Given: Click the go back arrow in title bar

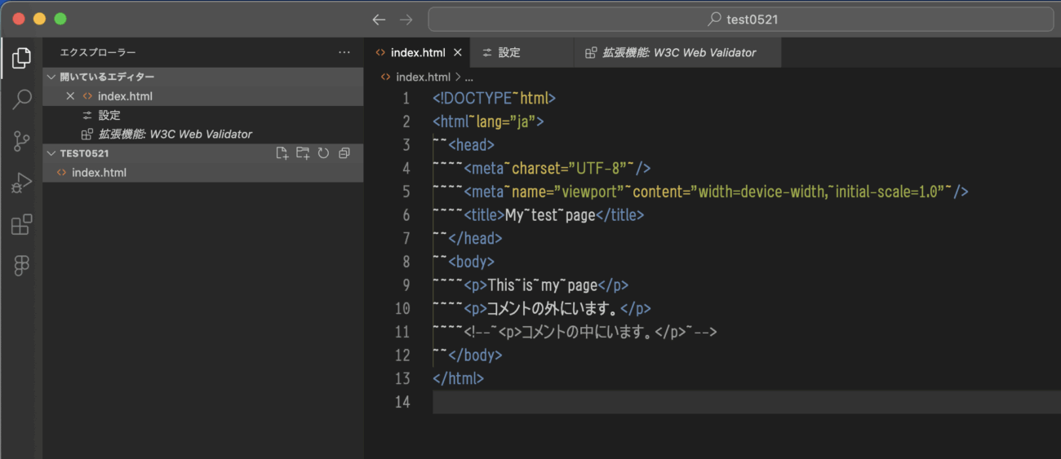Looking at the screenshot, I should tap(379, 20).
